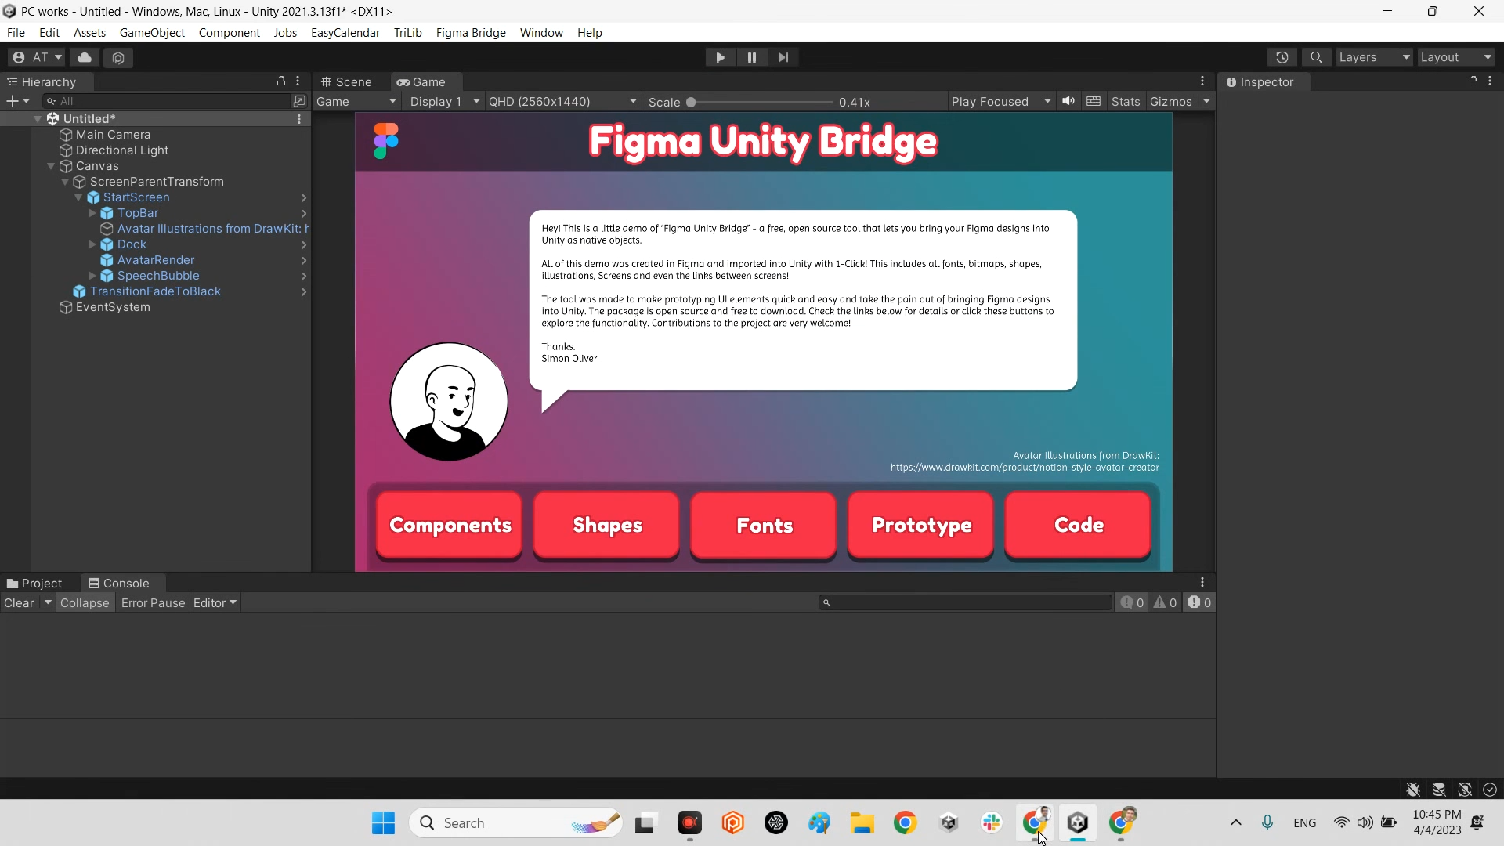Switch to the Scene tab
1504x846 pixels.
(346, 81)
